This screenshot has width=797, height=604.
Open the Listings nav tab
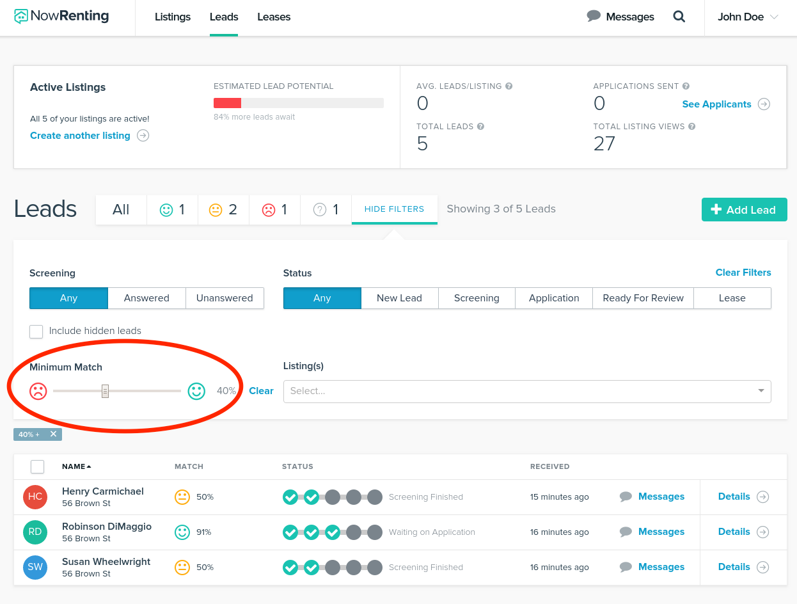[173, 17]
